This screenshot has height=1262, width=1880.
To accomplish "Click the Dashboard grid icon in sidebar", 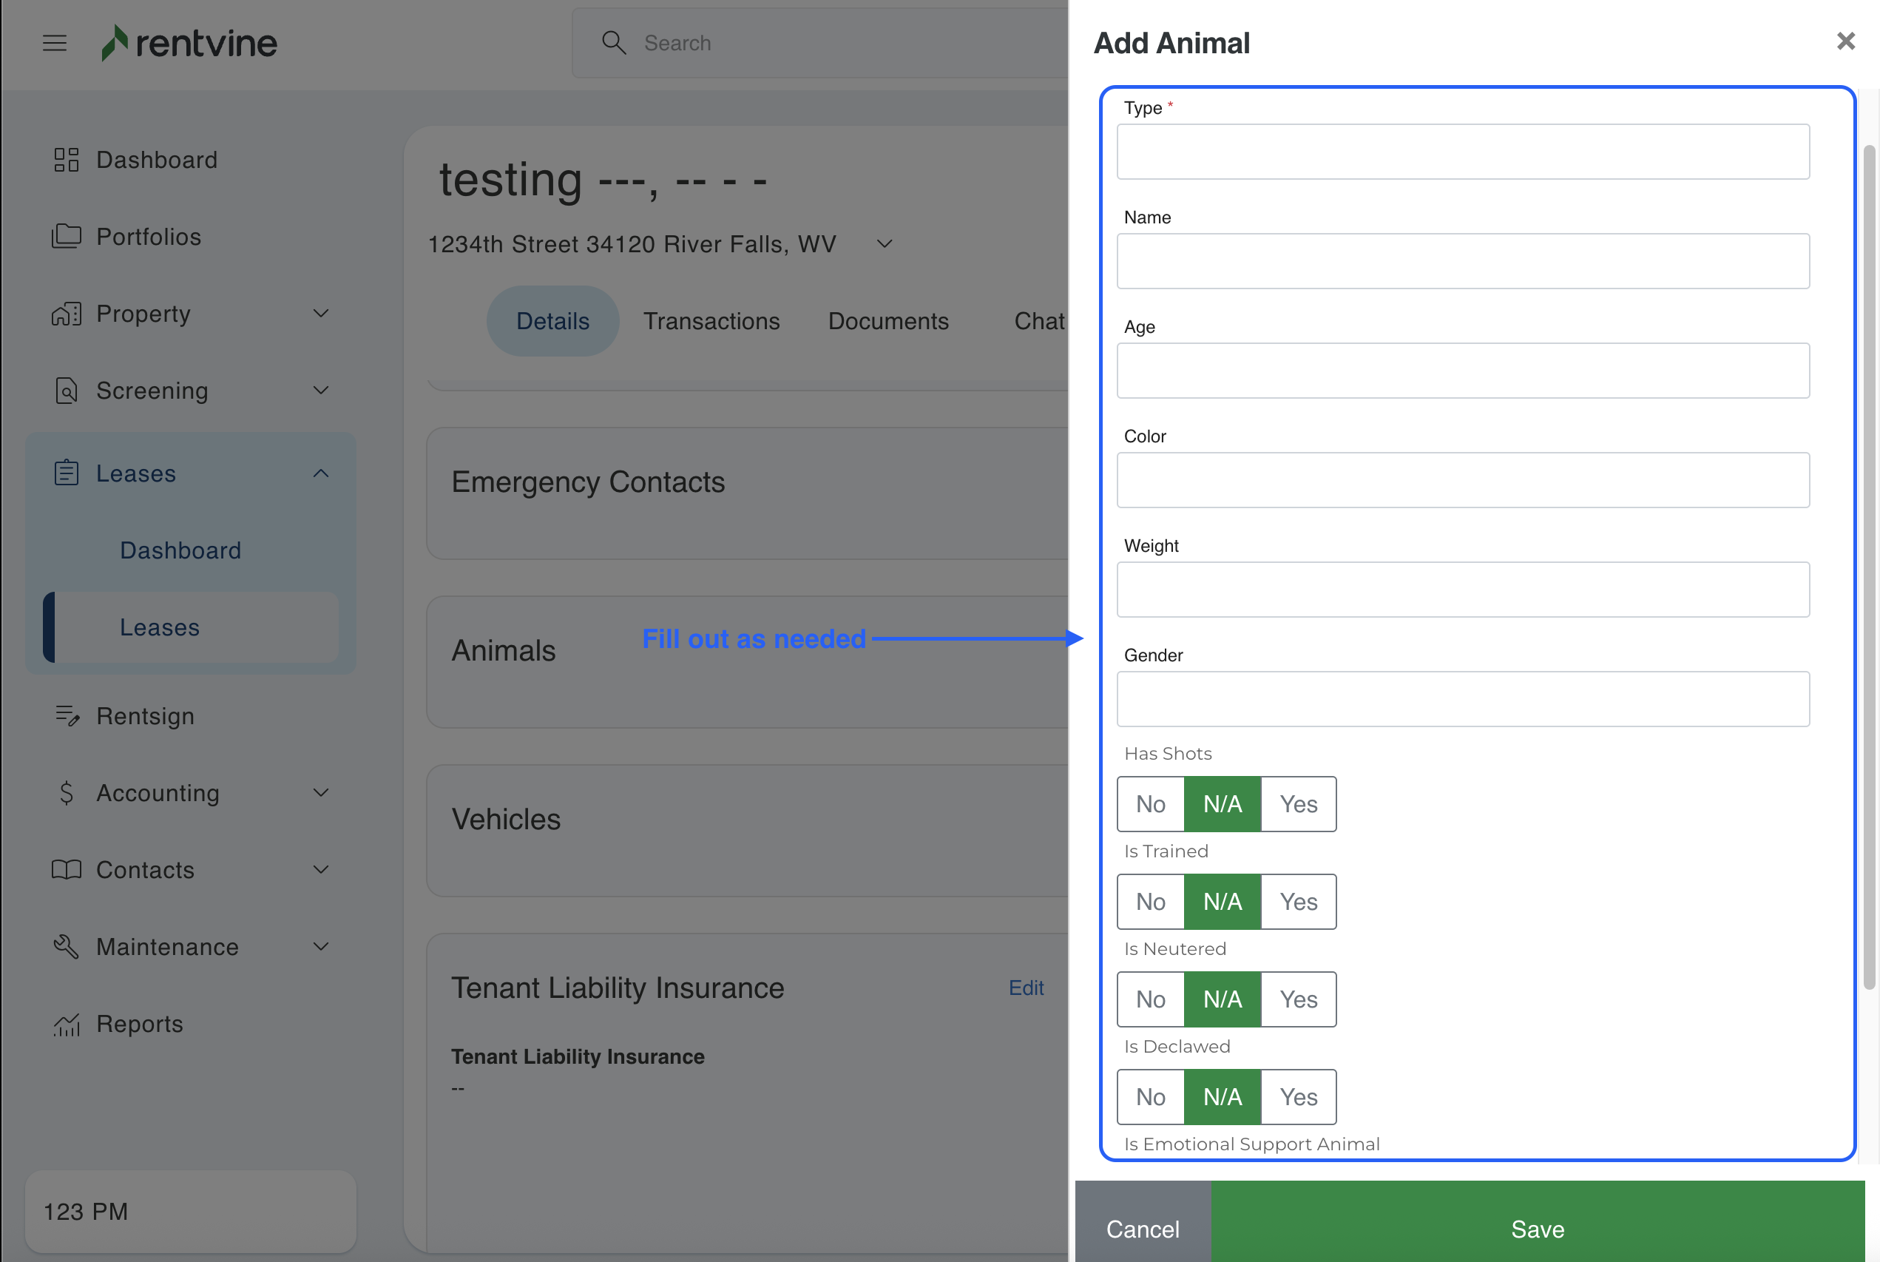I will point(66,159).
